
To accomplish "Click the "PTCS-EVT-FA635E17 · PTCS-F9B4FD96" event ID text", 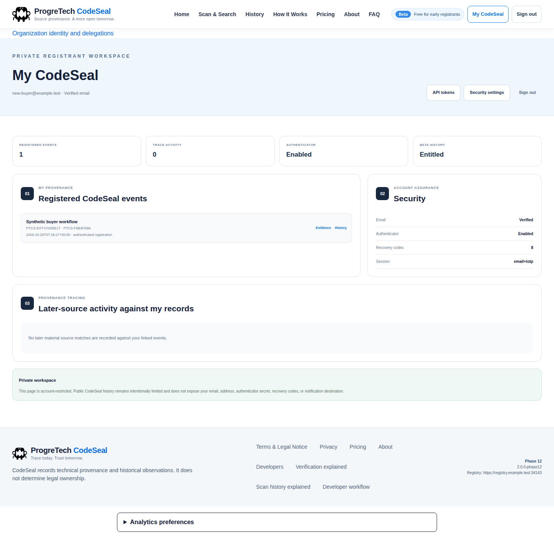I will (x=58, y=228).
